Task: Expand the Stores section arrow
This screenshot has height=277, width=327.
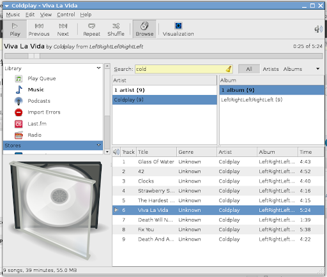Action: [x=98, y=145]
